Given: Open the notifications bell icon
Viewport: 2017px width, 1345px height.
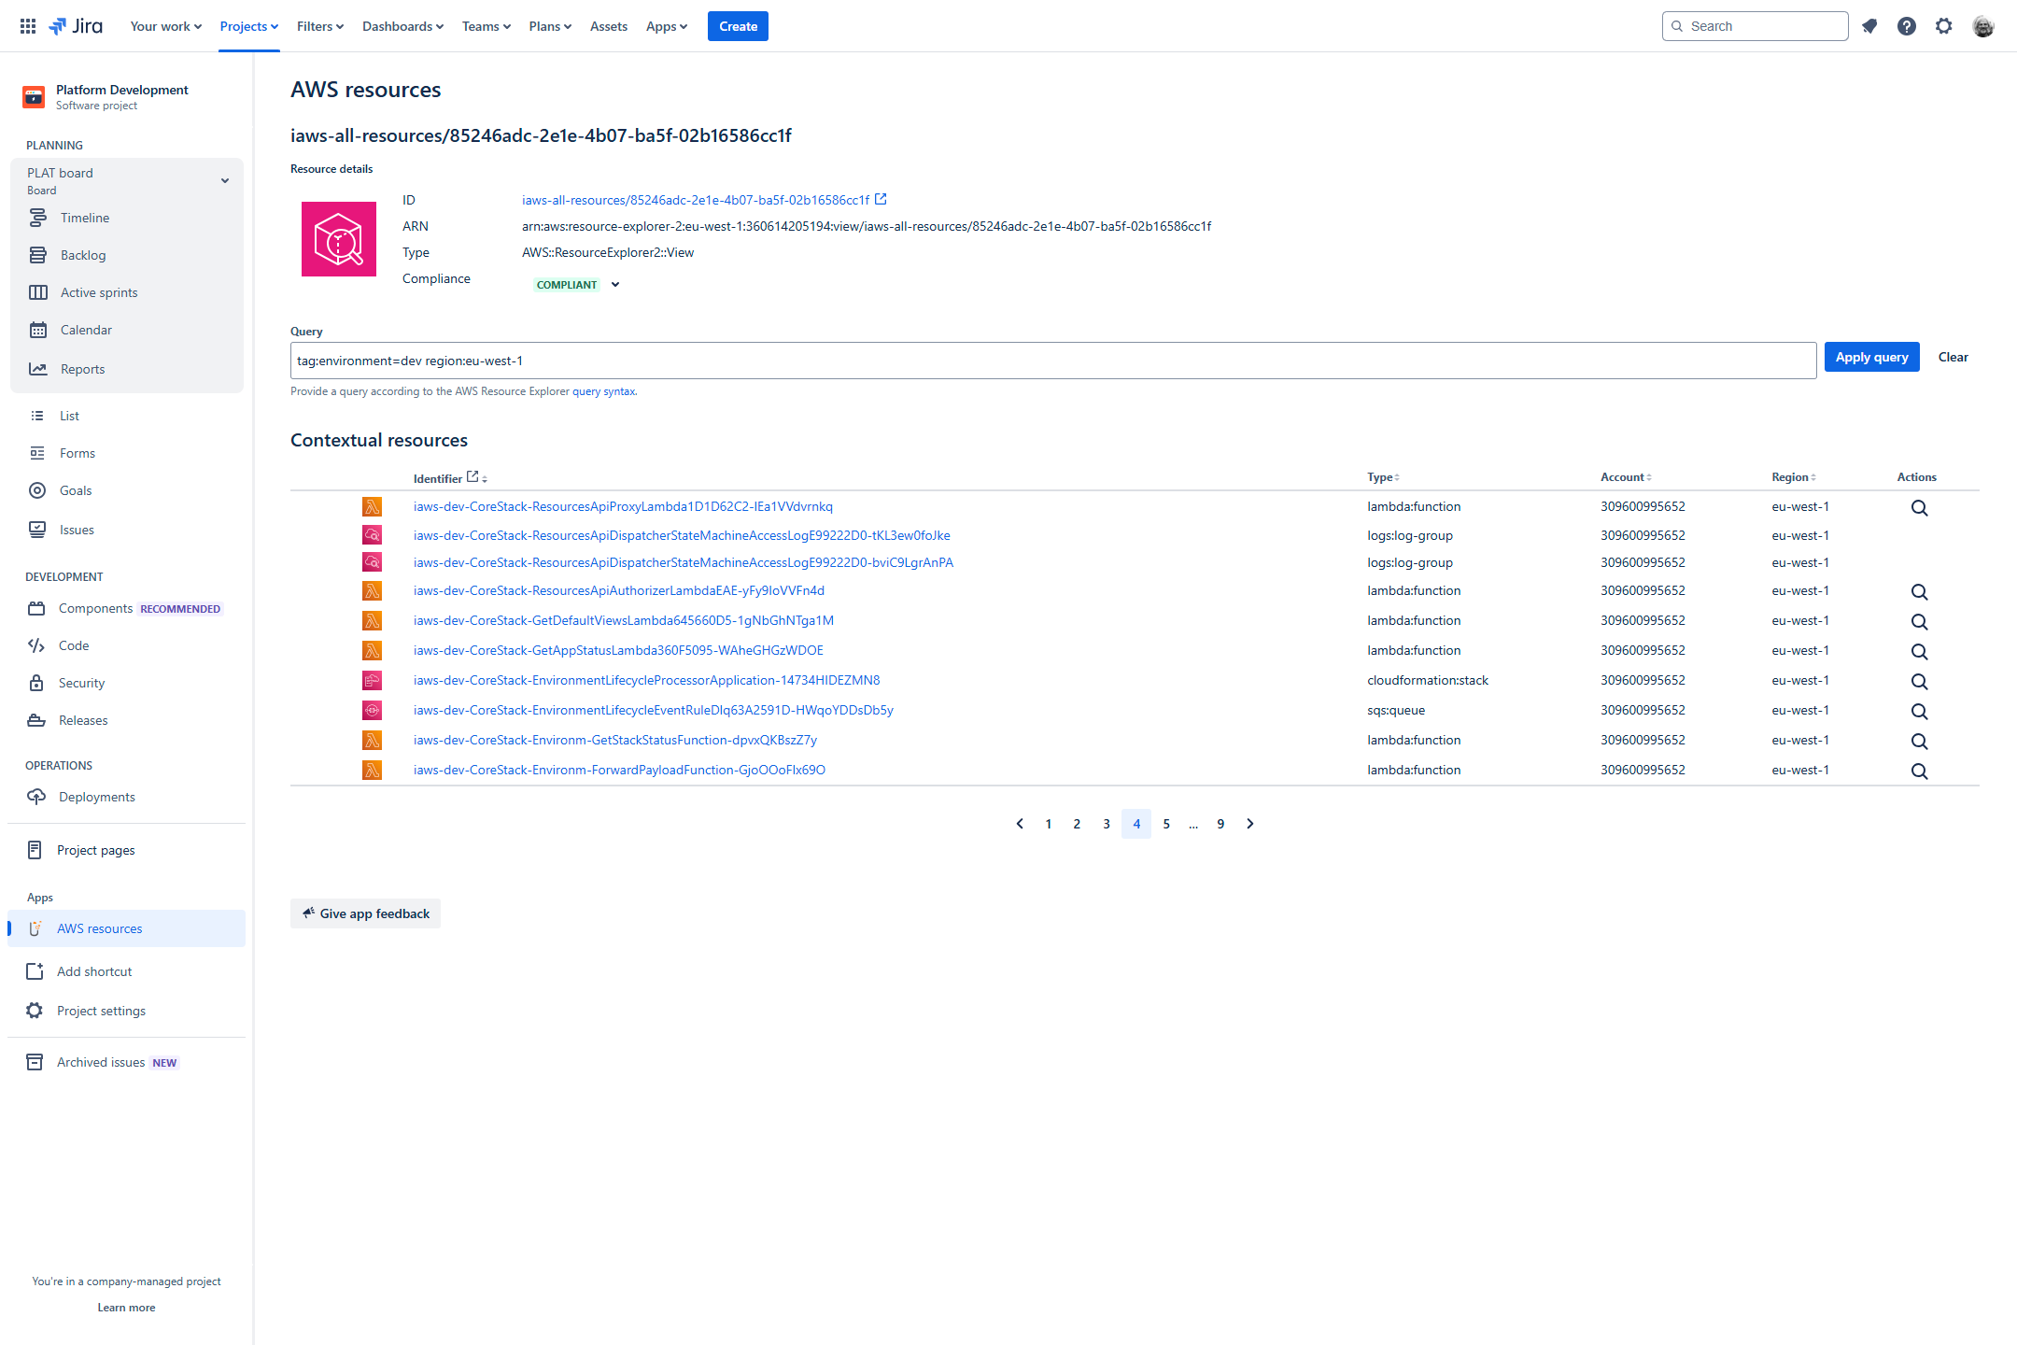Looking at the screenshot, I should [x=1869, y=26].
